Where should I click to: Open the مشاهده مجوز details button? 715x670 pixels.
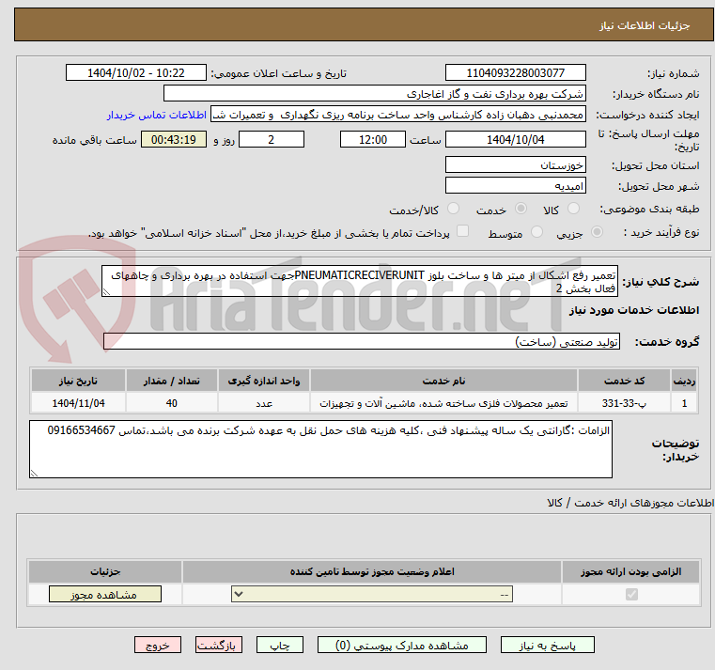coord(105,594)
